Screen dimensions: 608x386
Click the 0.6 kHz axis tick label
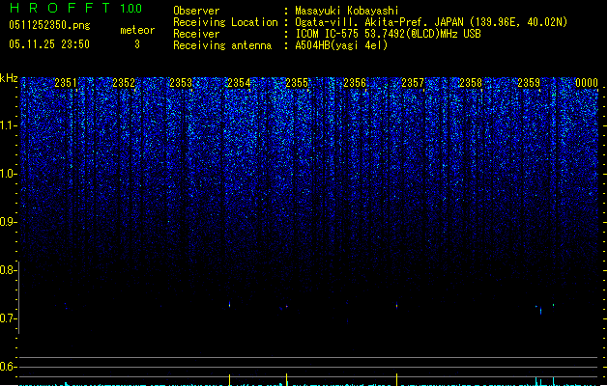coord(8,367)
